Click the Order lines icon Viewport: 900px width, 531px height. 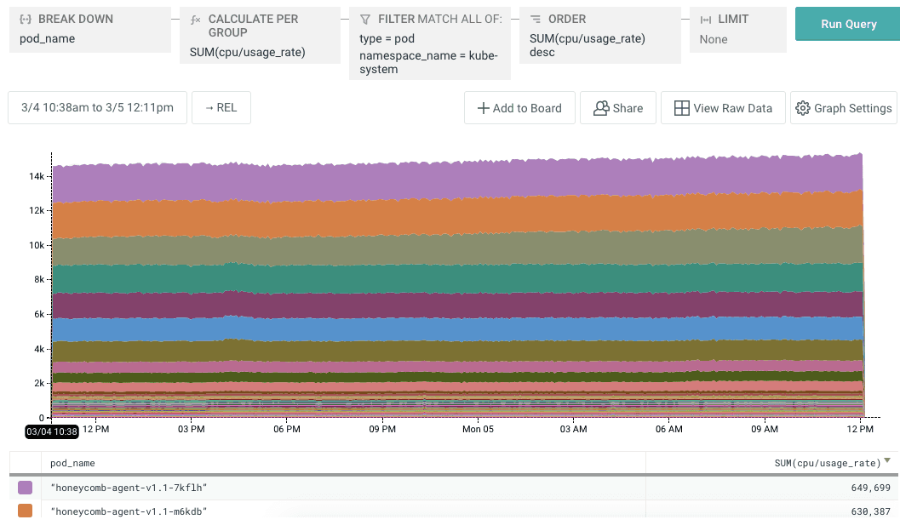coord(536,19)
